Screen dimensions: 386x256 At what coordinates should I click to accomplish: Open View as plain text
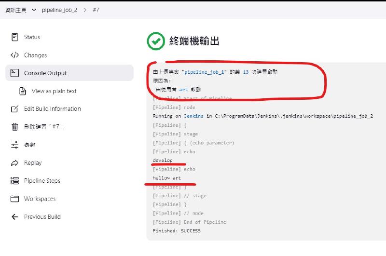(54, 91)
